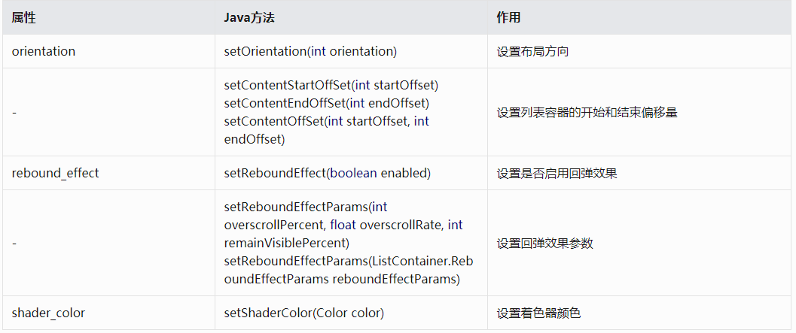Click setContentEndOffSet(int endOffset) text
This screenshot has height=333, width=796.
[x=326, y=103]
